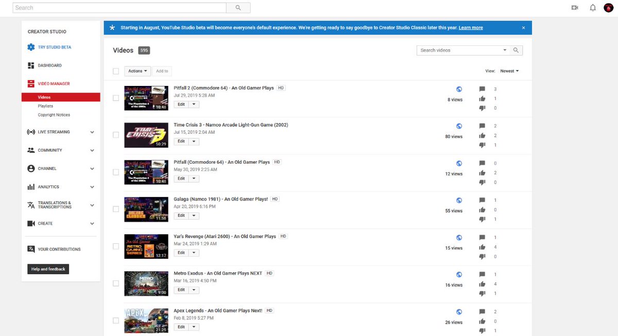Click the Help and feedback button

pyautogui.click(x=48, y=269)
